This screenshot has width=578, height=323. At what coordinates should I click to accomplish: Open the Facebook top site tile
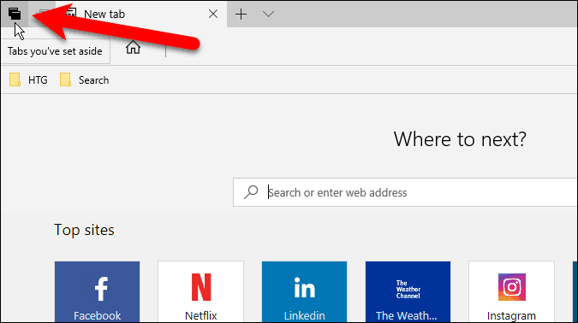tap(98, 292)
